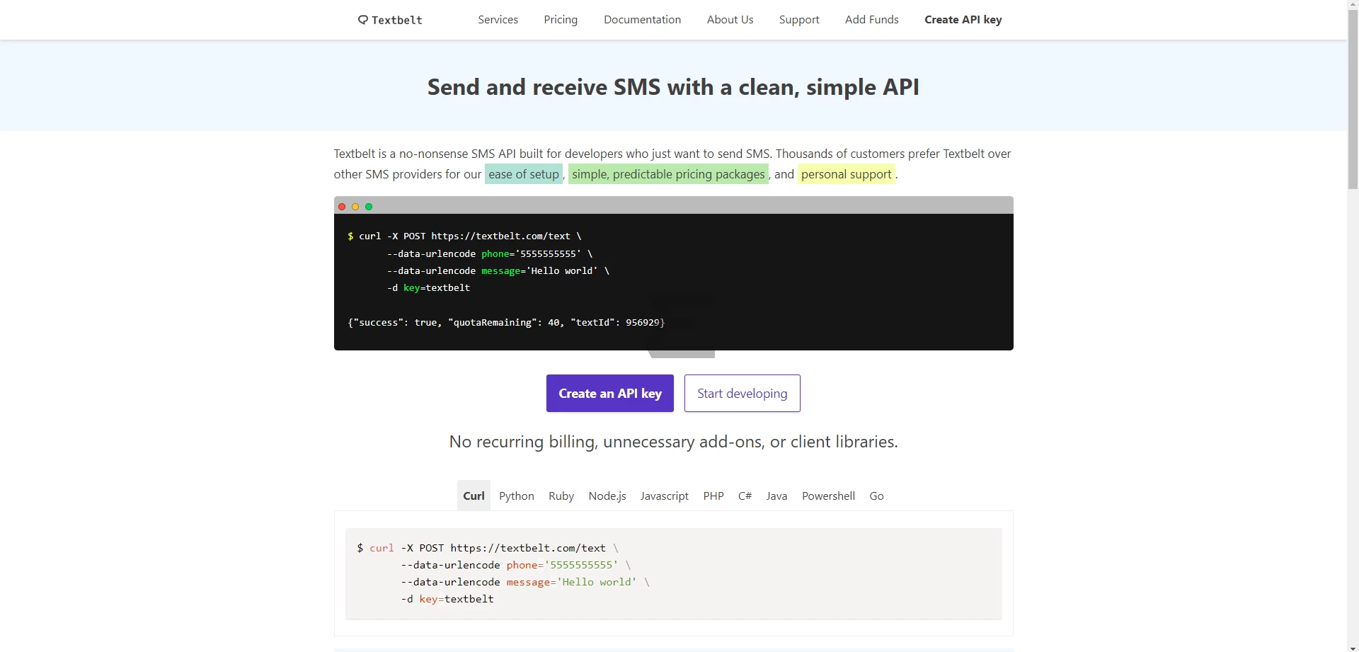
Task: Click the terminal JSON response line with textId
Action: click(x=506, y=322)
